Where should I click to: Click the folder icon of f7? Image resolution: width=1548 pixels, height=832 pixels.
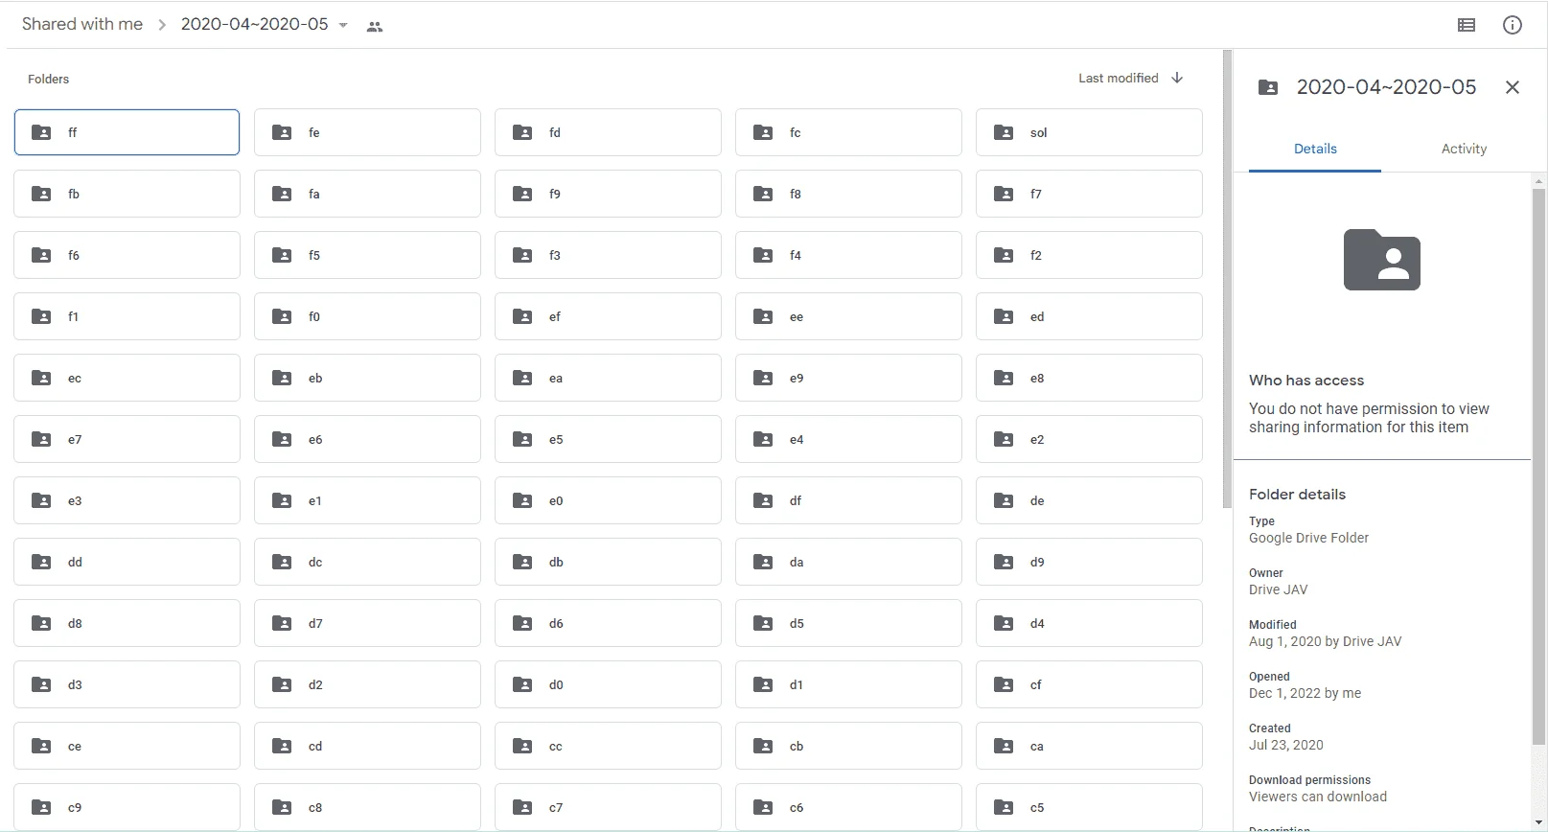[1004, 194]
